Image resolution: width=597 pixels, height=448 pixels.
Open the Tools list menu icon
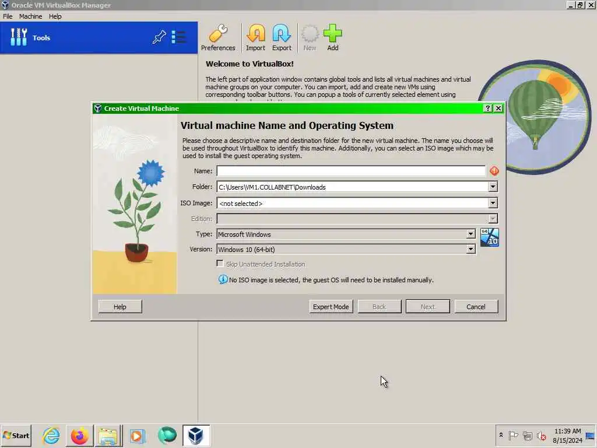coord(178,37)
